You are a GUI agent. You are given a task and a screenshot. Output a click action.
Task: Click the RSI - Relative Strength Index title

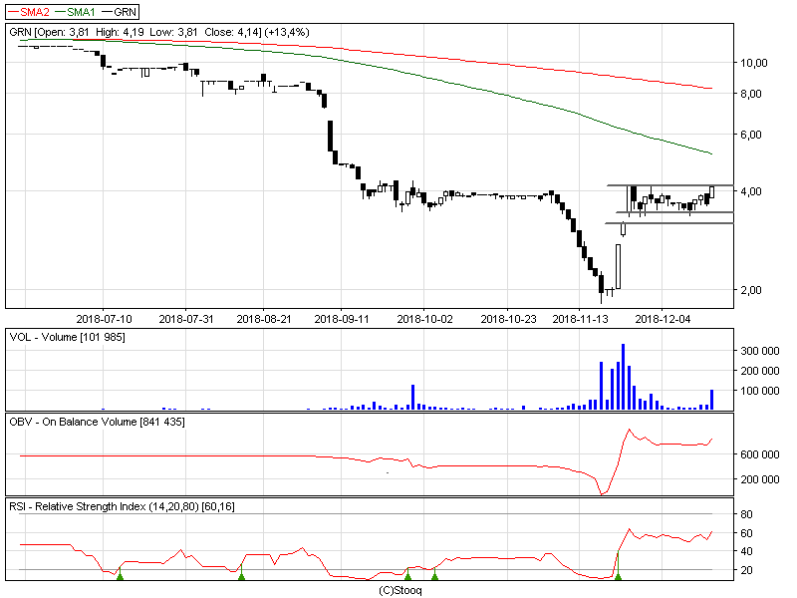point(122,506)
